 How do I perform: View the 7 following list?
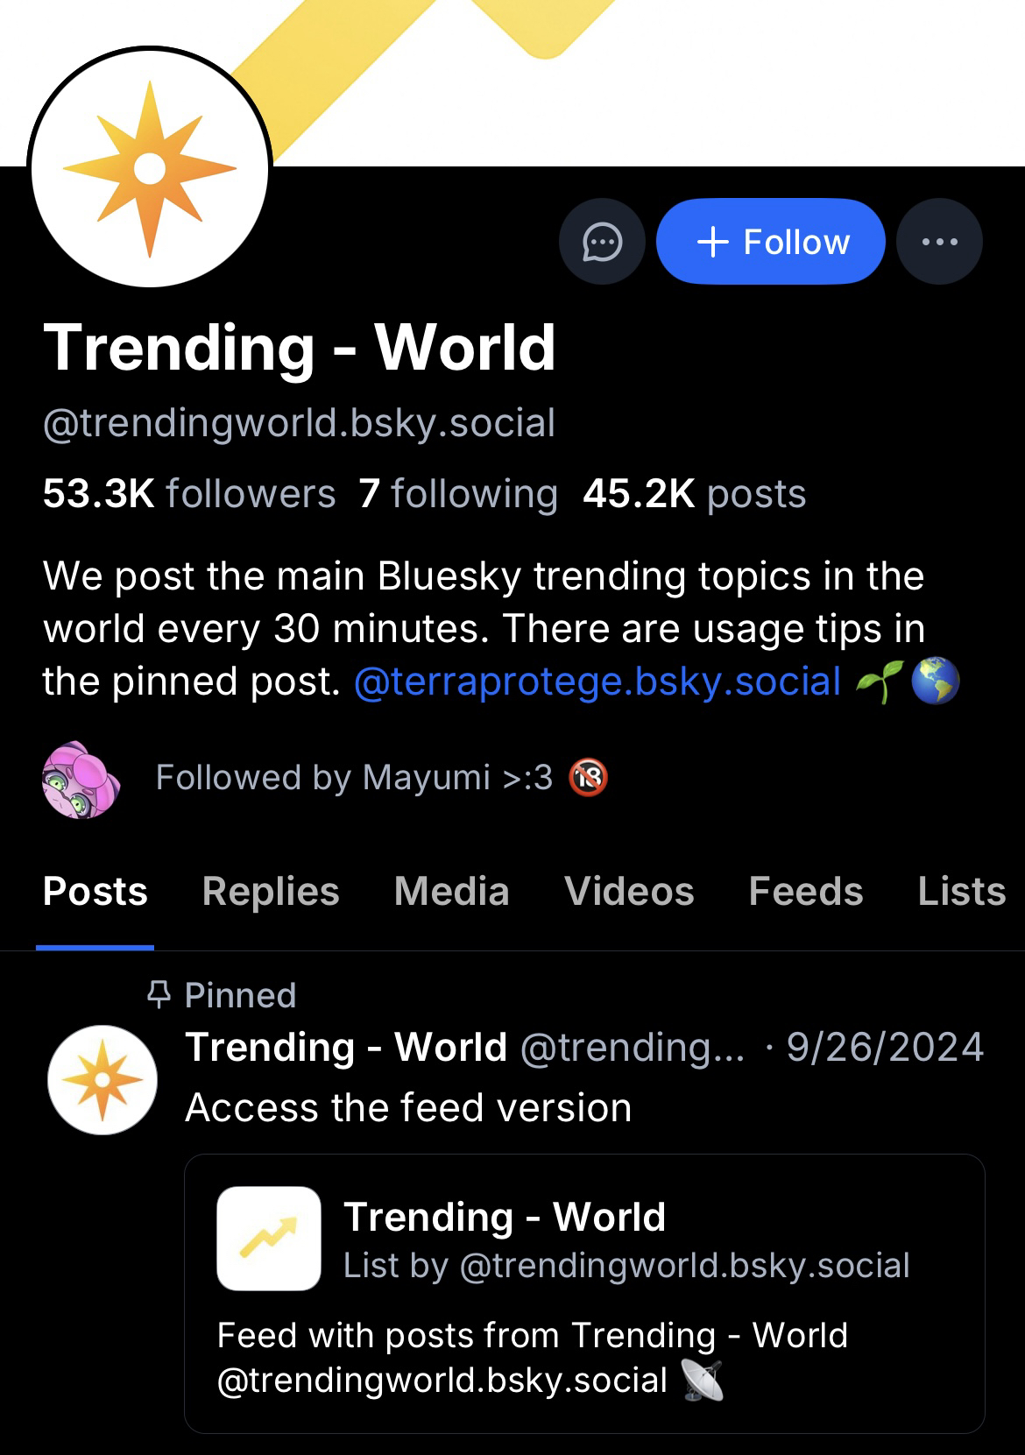click(458, 494)
